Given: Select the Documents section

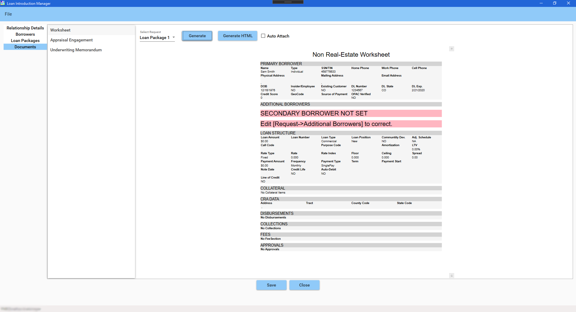Looking at the screenshot, I should (x=25, y=47).
